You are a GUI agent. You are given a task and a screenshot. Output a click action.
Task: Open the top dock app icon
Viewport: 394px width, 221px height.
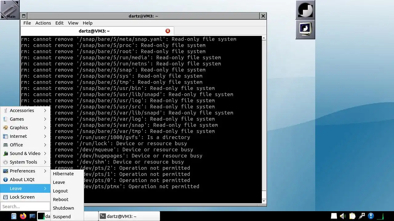[x=305, y=10]
